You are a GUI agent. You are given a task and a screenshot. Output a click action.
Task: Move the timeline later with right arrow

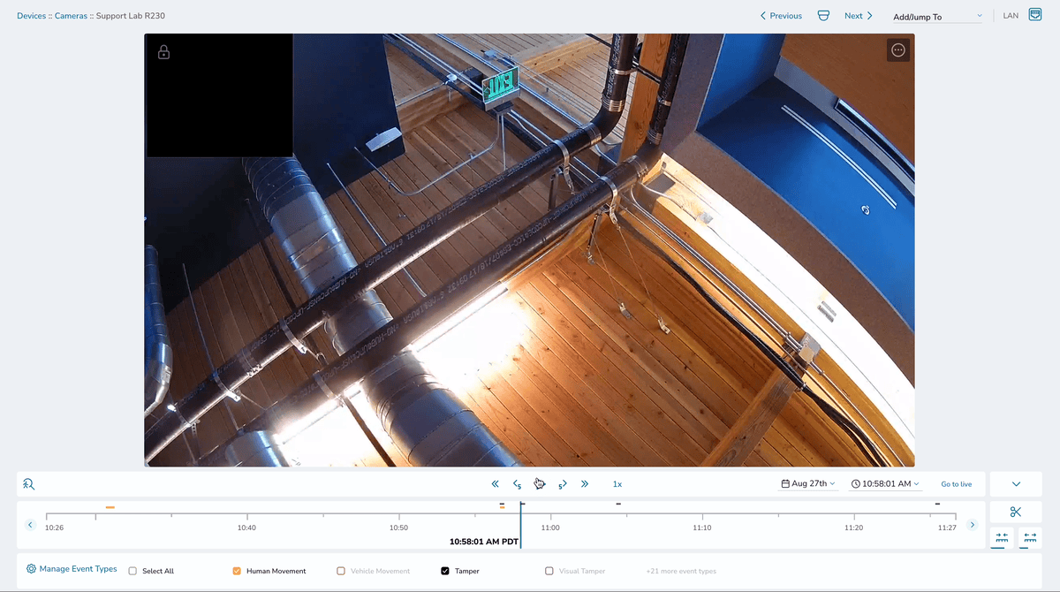click(973, 525)
